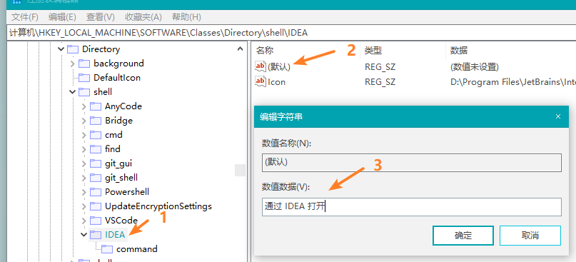Image resolution: width=576 pixels, height=262 pixels.
Task: Expand the Bridge key
Action: point(84,121)
